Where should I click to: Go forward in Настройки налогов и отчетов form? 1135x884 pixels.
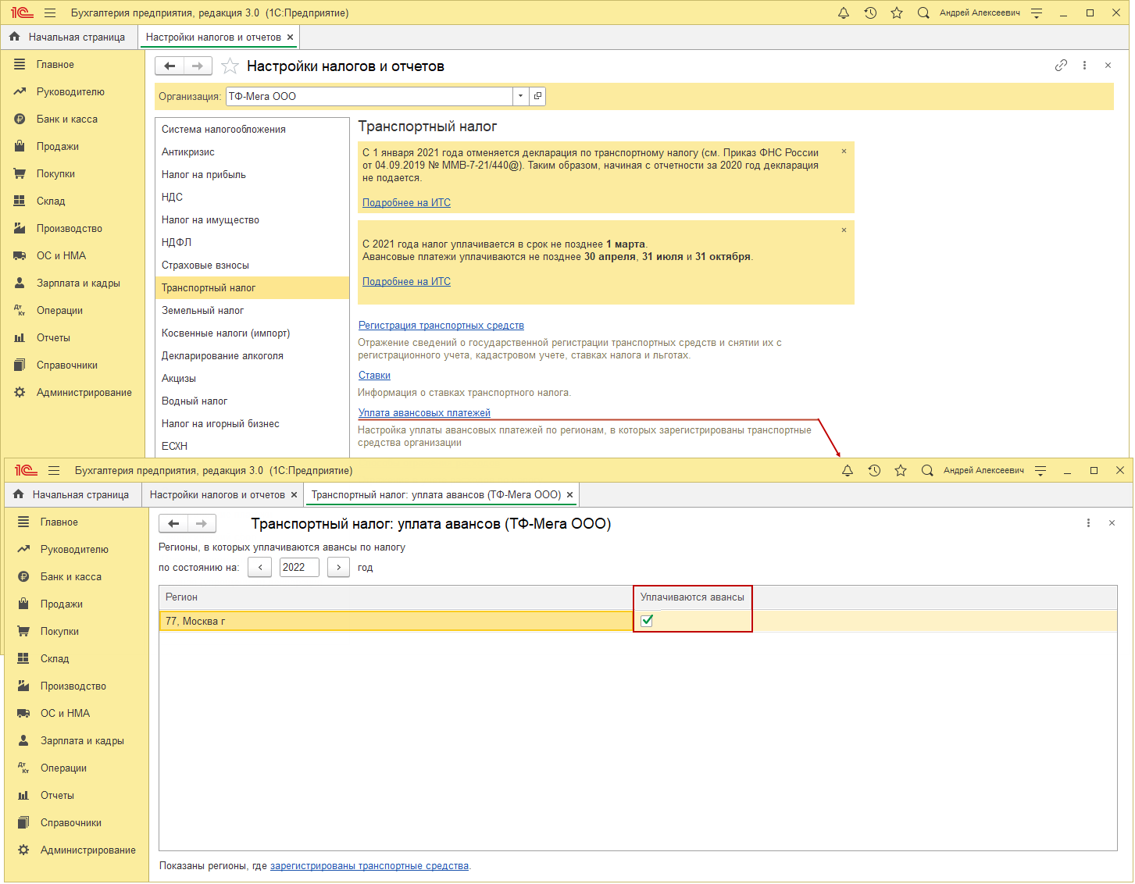coord(198,66)
